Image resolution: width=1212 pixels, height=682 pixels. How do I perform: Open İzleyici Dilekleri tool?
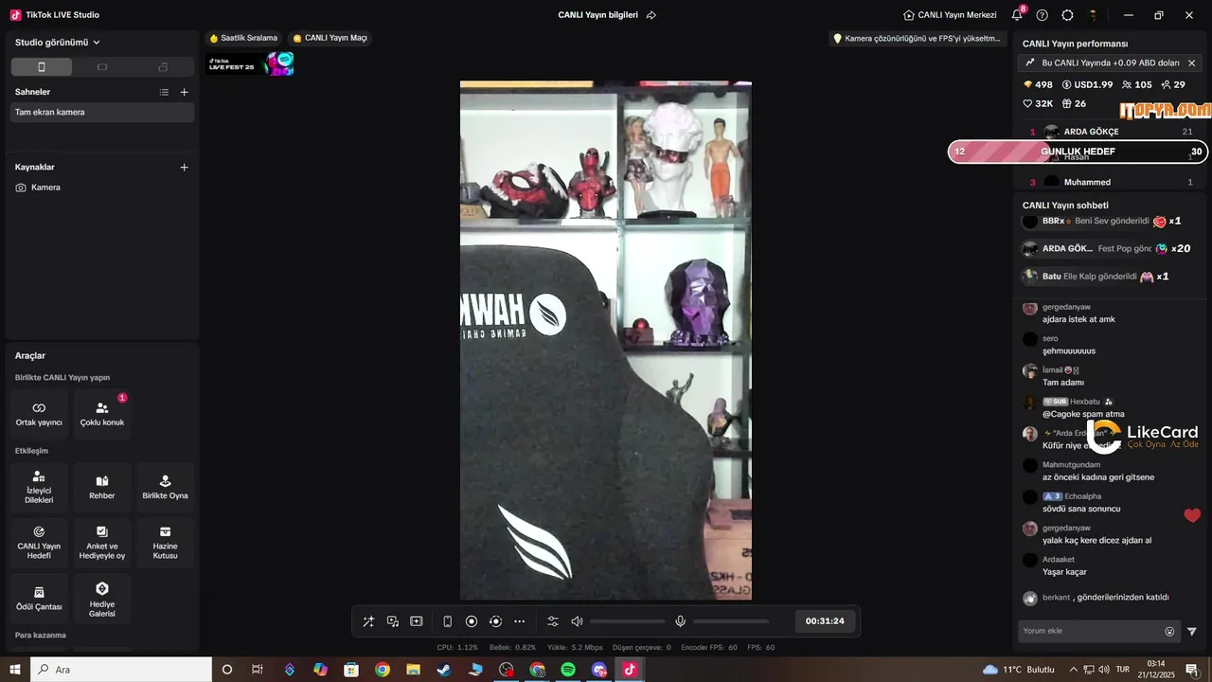point(39,487)
